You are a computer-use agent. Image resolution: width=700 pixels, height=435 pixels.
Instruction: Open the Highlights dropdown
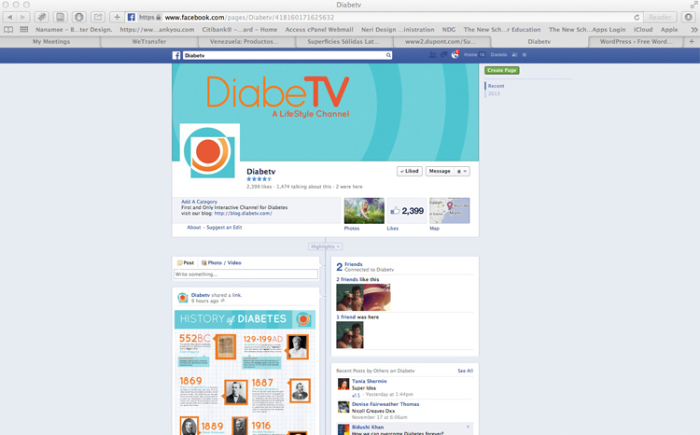[326, 246]
